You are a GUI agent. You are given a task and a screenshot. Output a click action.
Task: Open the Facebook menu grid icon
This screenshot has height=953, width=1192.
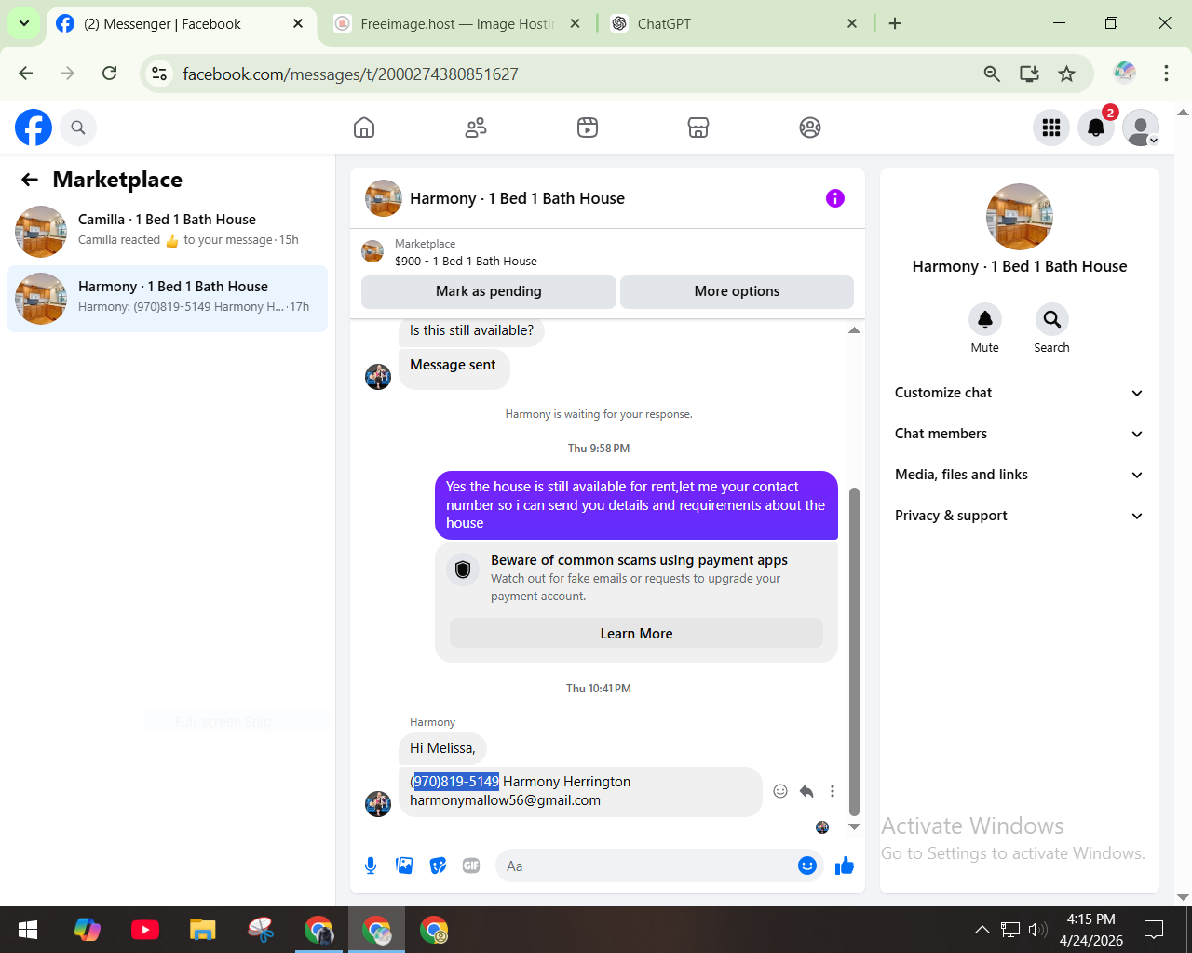(x=1051, y=128)
